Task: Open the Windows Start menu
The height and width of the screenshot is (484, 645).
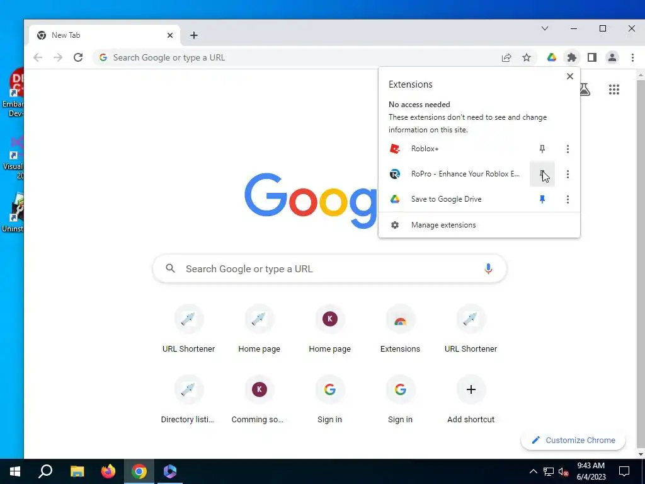Action: pos(15,471)
